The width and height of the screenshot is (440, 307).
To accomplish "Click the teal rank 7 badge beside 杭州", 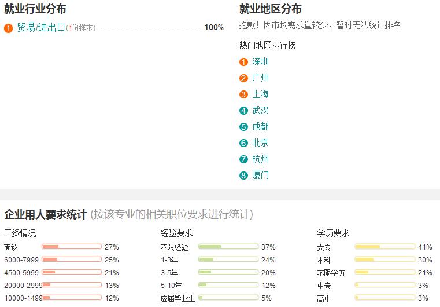I will pos(243,159).
